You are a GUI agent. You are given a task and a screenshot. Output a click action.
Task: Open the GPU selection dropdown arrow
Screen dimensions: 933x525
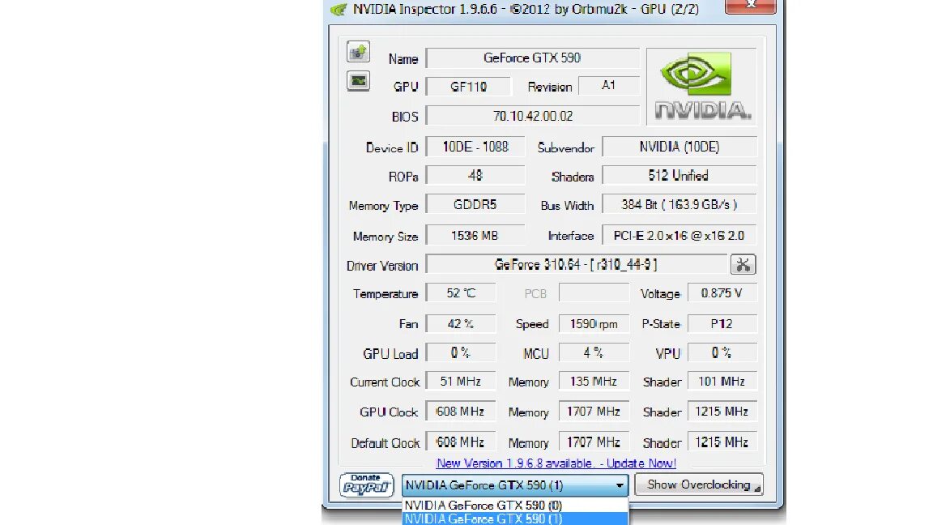pos(620,486)
